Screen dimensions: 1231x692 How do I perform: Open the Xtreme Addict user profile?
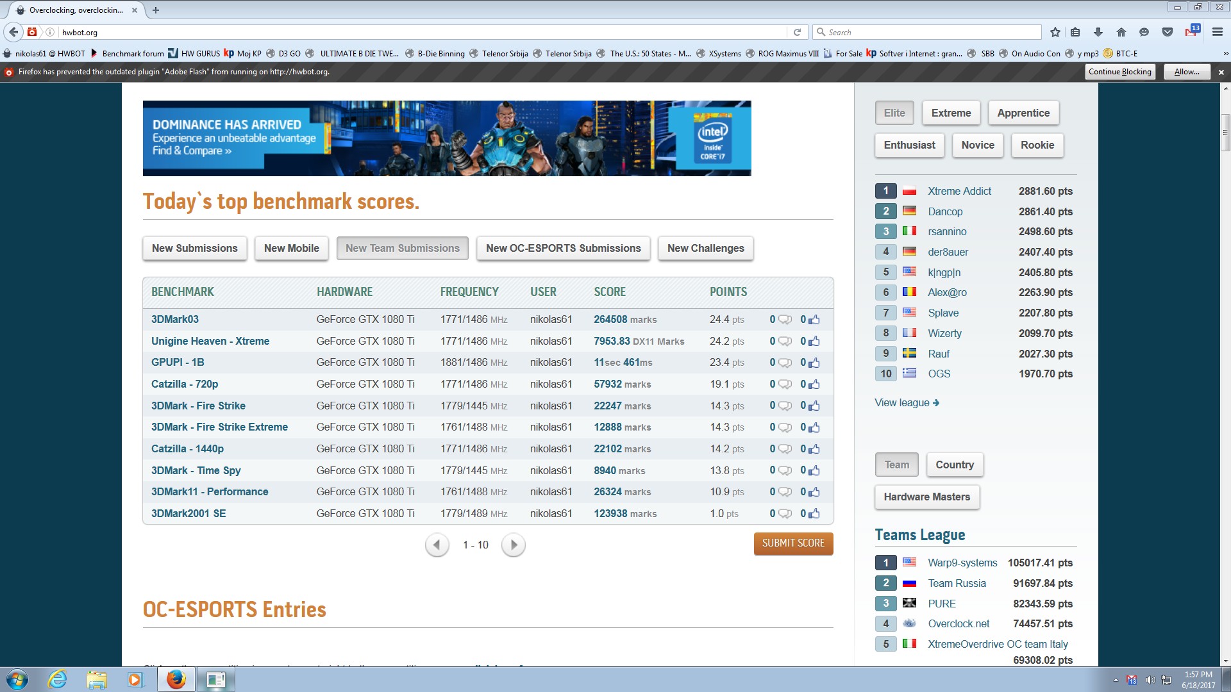click(959, 192)
